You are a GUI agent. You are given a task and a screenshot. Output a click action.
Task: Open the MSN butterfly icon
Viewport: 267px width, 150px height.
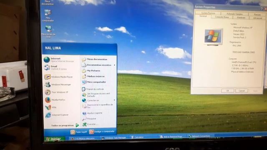pyautogui.click(x=48, y=107)
